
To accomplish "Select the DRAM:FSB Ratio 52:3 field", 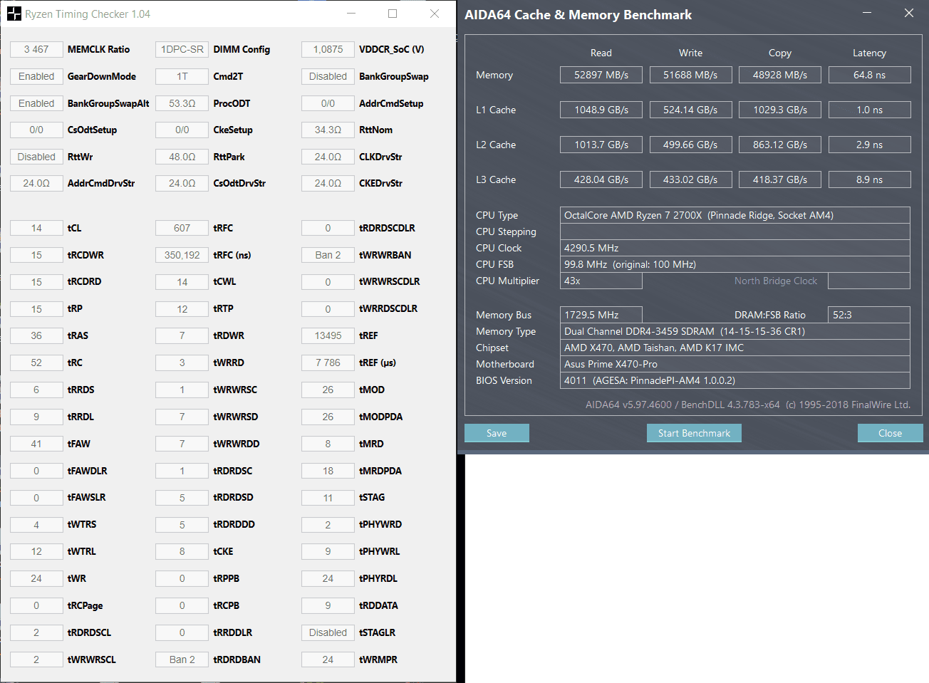I will [x=869, y=315].
